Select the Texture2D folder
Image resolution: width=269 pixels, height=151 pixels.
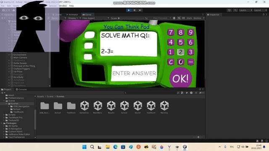[13, 120]
